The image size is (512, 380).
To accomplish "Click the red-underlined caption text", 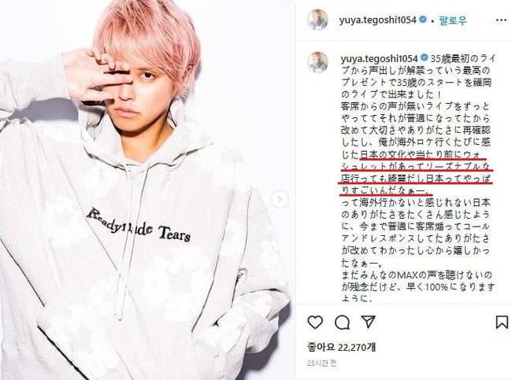I will 415,173.
